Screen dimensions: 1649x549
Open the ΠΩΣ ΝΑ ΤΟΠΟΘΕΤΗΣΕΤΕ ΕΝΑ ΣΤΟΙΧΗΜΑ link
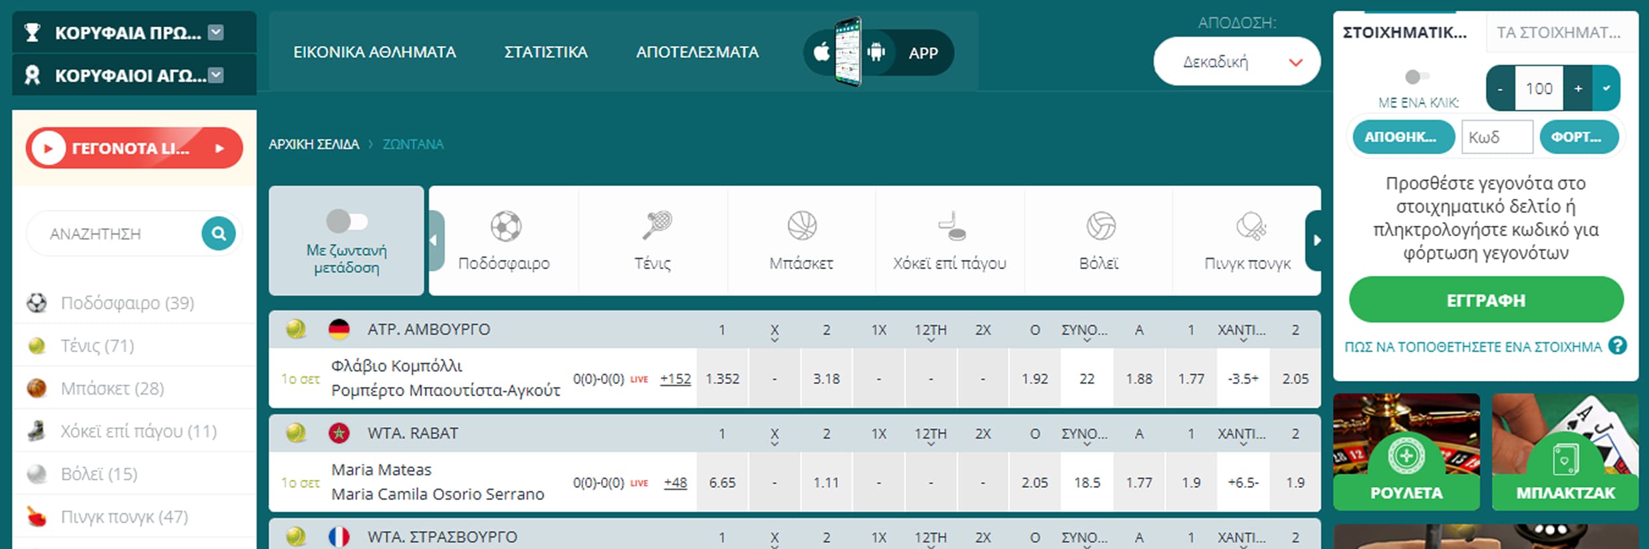click(1473, 347)
